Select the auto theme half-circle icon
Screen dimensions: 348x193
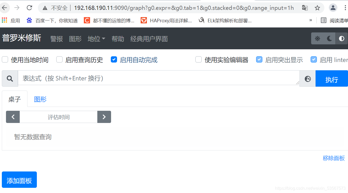point(342,39)
